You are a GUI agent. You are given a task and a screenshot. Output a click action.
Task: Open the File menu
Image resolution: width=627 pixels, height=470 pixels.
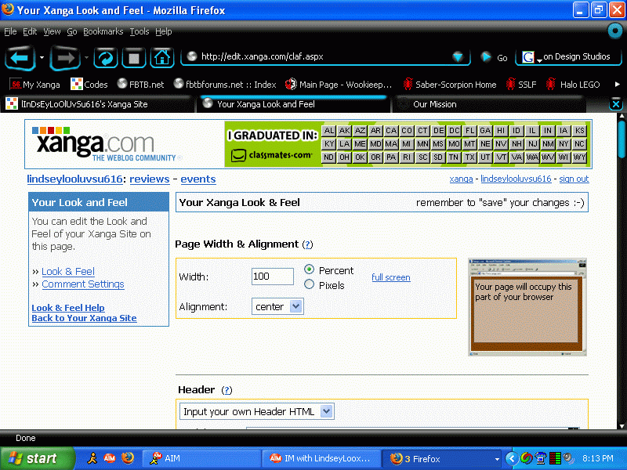[x=10, y=31]
